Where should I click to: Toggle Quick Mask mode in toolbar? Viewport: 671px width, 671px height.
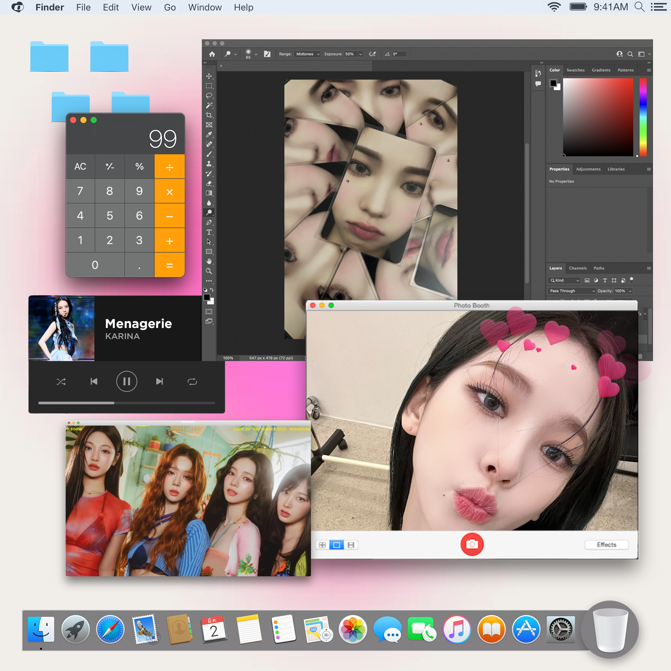click(x=209, y=312)
